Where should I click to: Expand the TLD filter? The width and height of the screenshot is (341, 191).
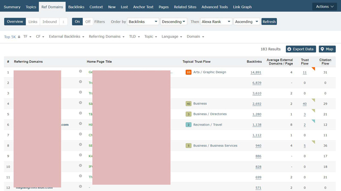tap(134, 37)
